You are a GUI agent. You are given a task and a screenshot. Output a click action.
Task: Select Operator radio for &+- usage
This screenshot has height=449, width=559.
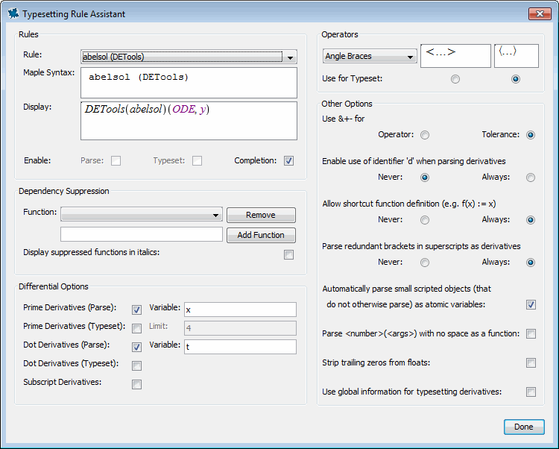click(x=425, y=135)
